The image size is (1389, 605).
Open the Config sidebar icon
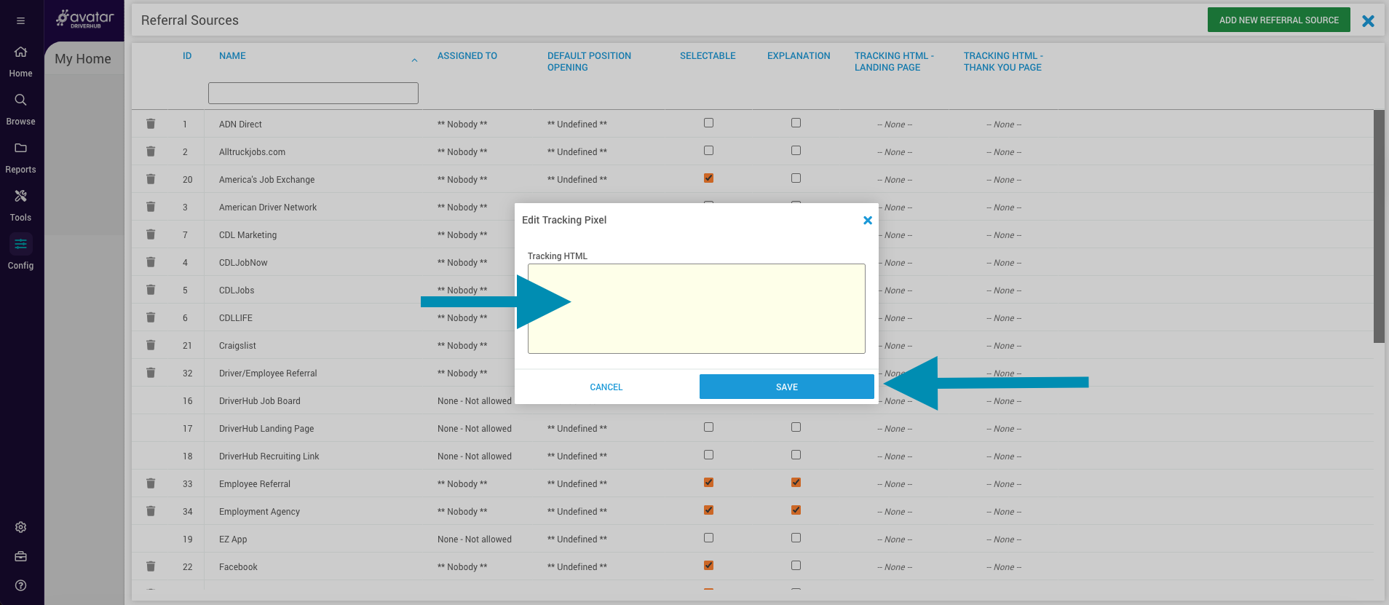point(20,245)
